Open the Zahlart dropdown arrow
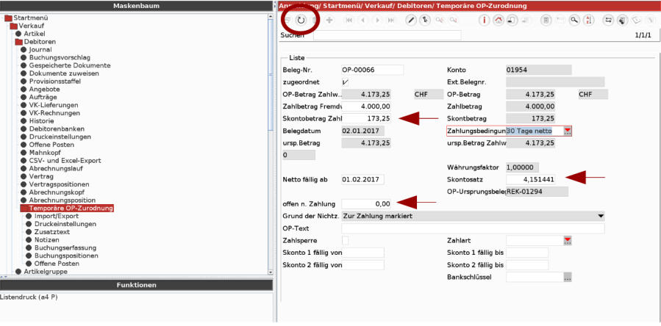The image size is (661, 326). 567,240
